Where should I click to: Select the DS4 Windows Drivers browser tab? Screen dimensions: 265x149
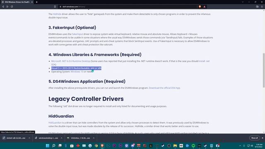click(17, 2)
